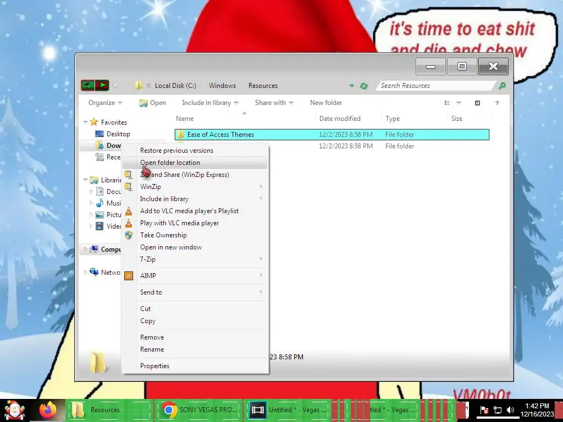The width and height of the screenshot is (563, 422).
Task: Choose Rename from context menu
Action: tap(195, 349)
